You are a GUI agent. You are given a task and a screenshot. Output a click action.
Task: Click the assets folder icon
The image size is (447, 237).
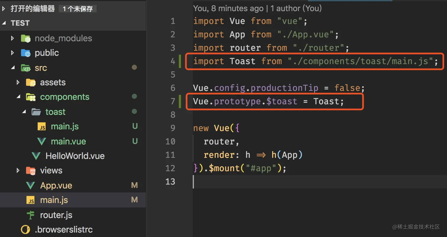coord(31,82)
